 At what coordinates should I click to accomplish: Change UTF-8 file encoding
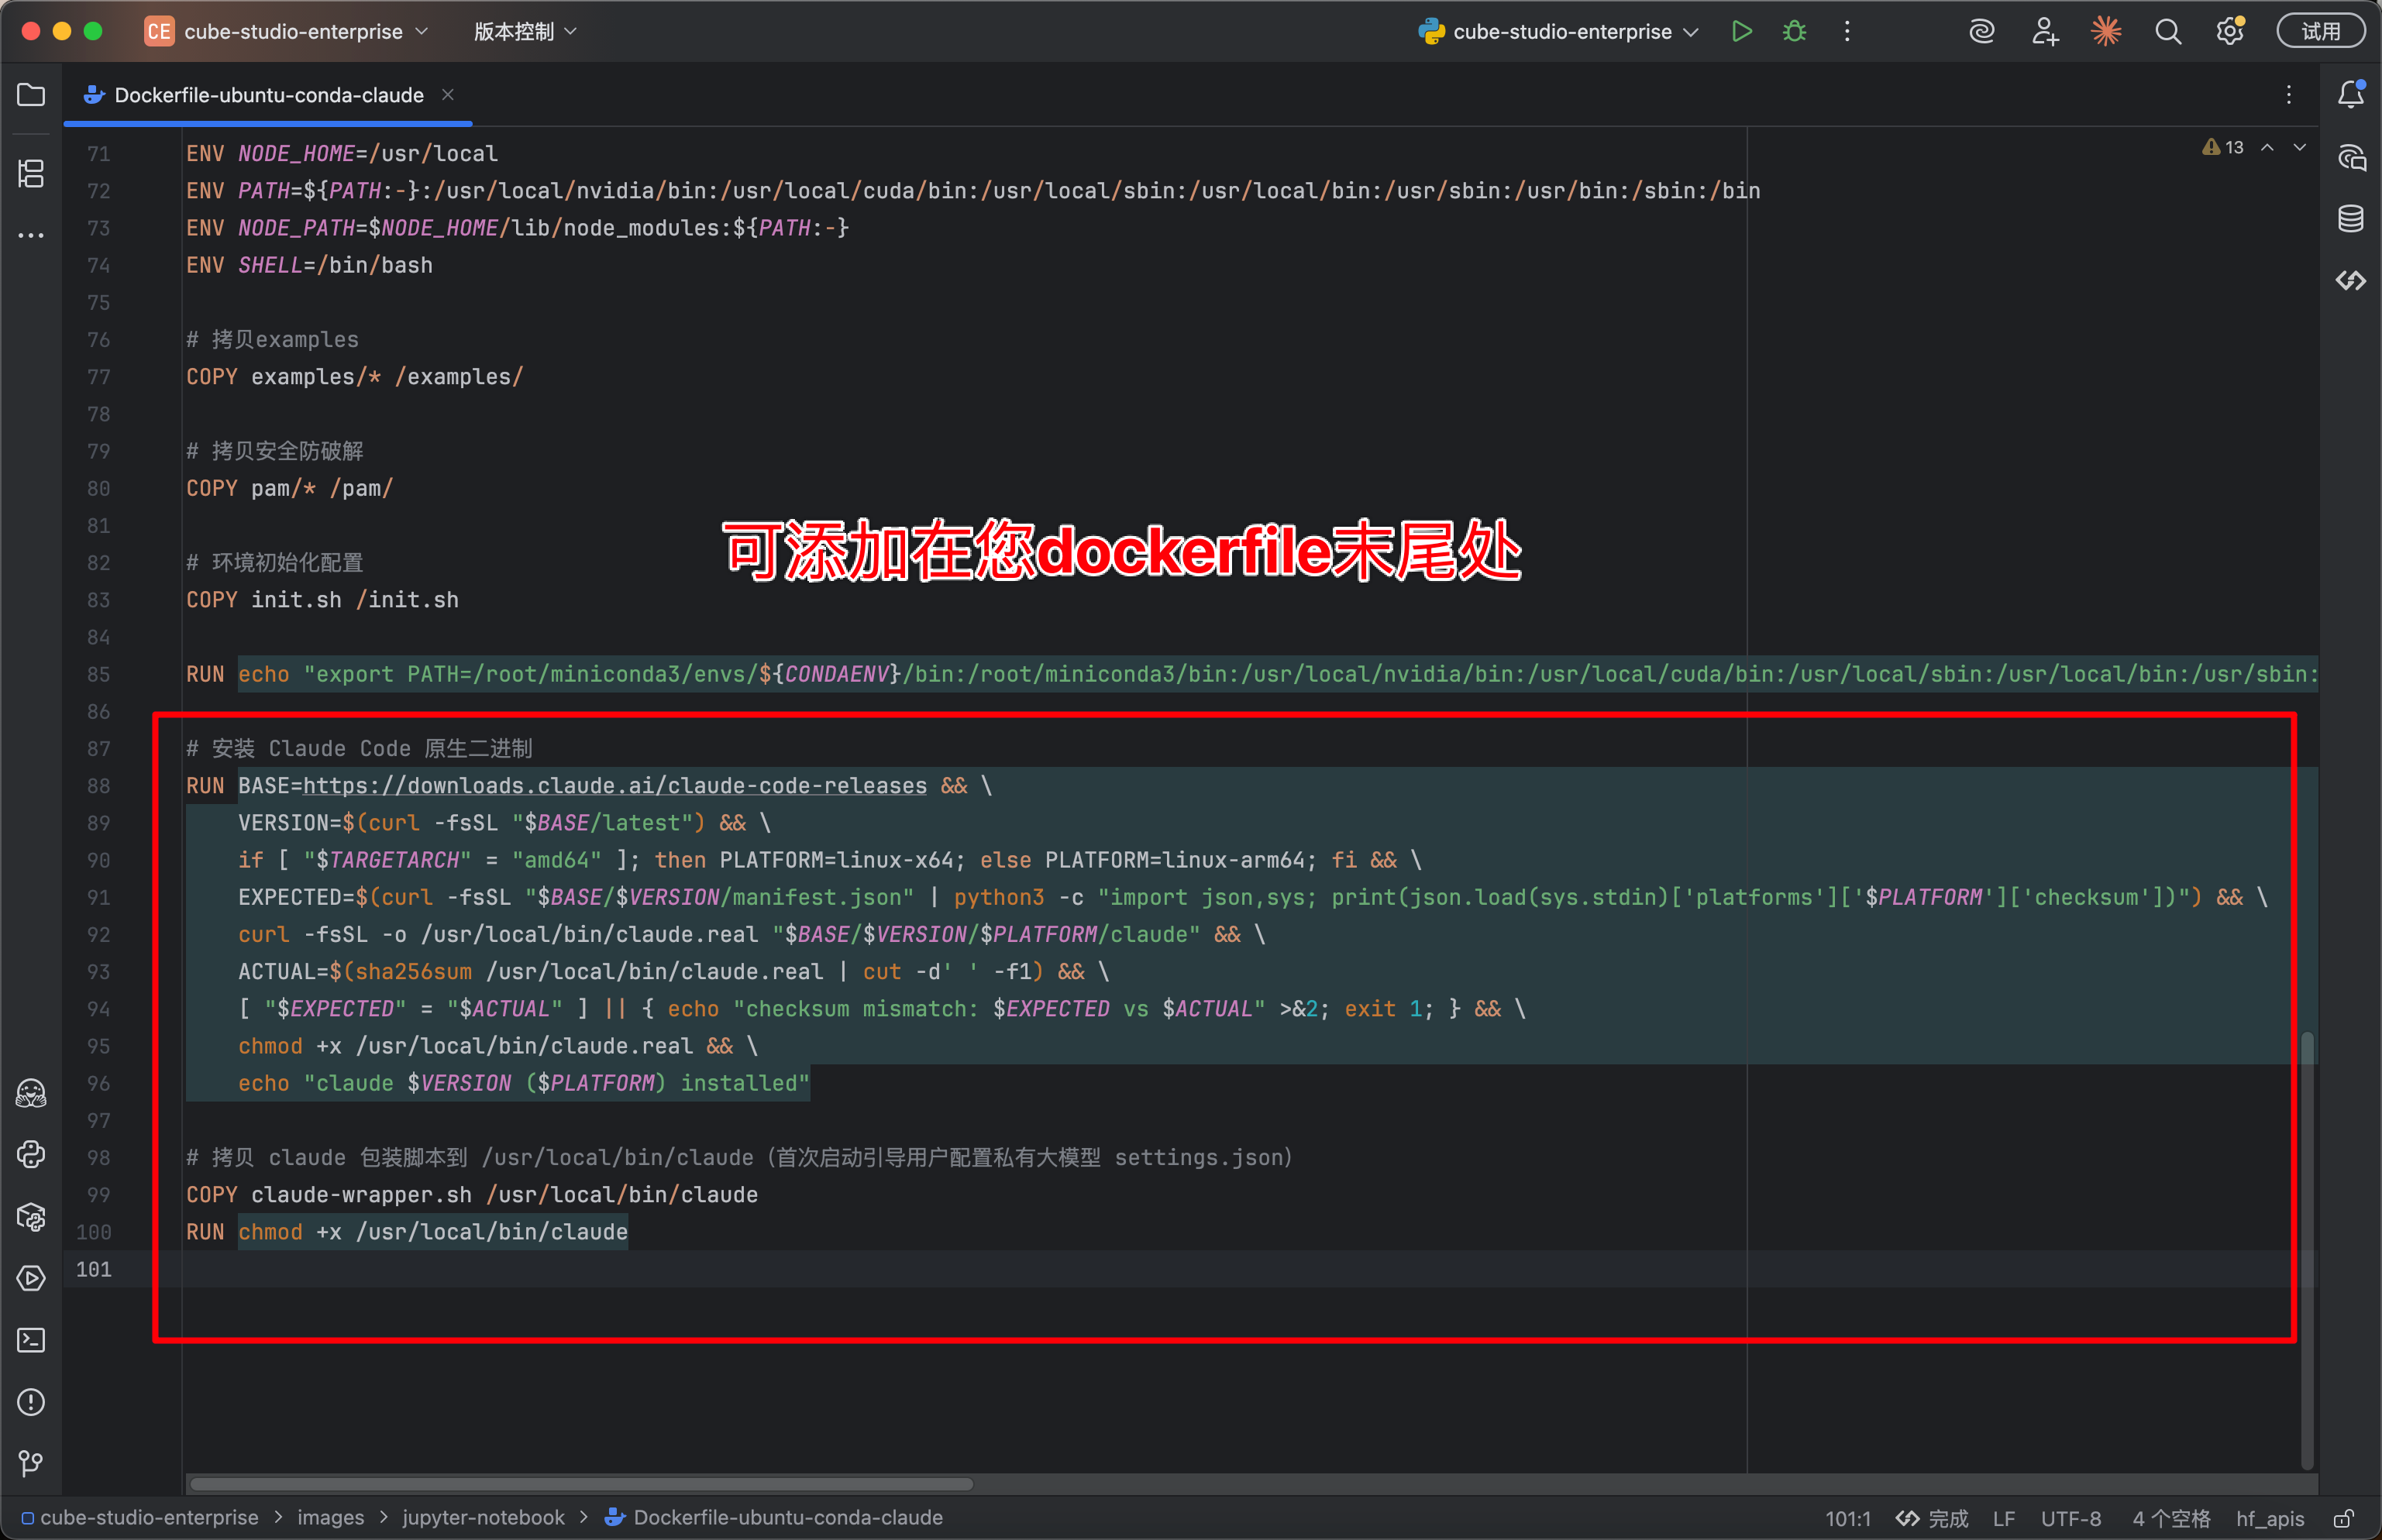[2070, 1518]
